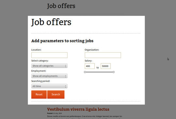This screenshot has height=119, width=176.
Task: Click the minimum salary field showing 400
Action: tap(90, 66)
